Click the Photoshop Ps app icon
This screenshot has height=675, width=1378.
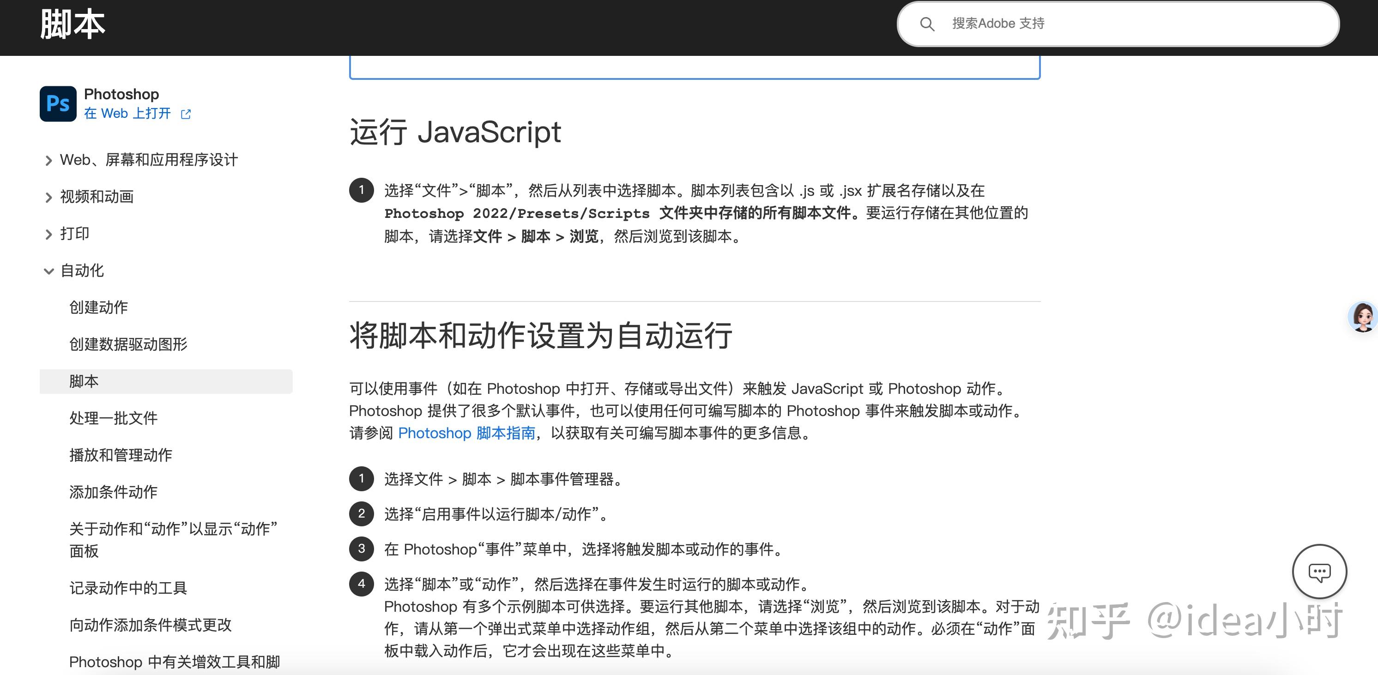click(x=58, y=103)
